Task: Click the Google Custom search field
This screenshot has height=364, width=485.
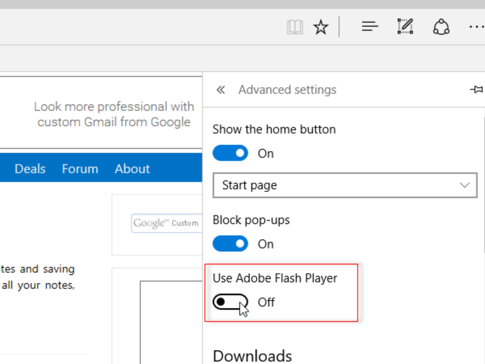Action: (x=167, y=223)
